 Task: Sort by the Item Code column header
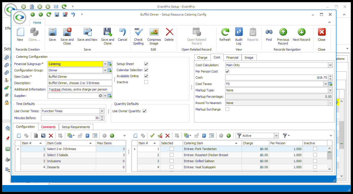click(x=71, y=143)
